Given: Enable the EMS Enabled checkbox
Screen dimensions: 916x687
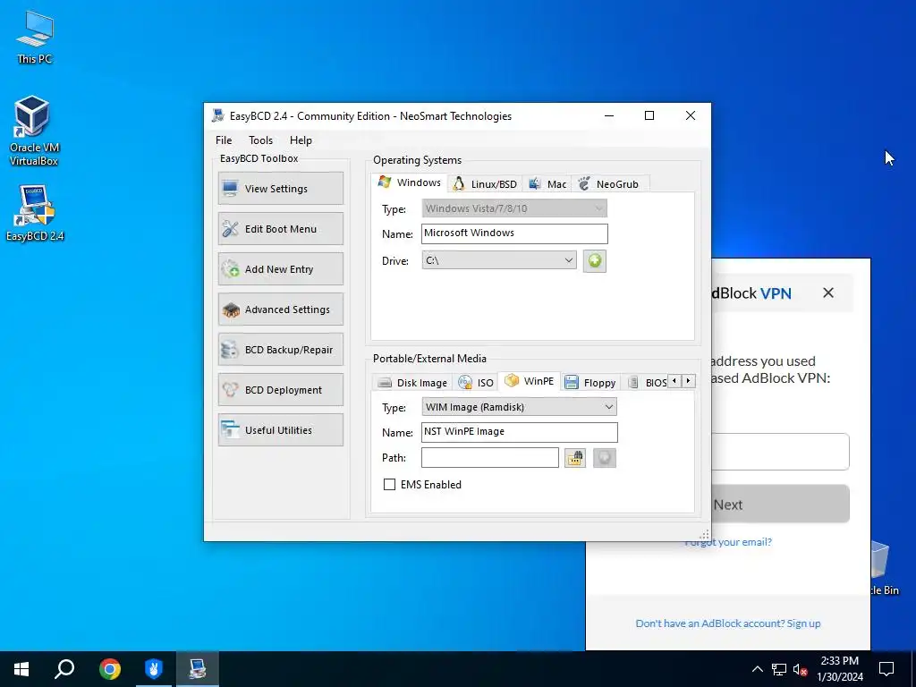Looking at the screenshot, I should (390, 484).
